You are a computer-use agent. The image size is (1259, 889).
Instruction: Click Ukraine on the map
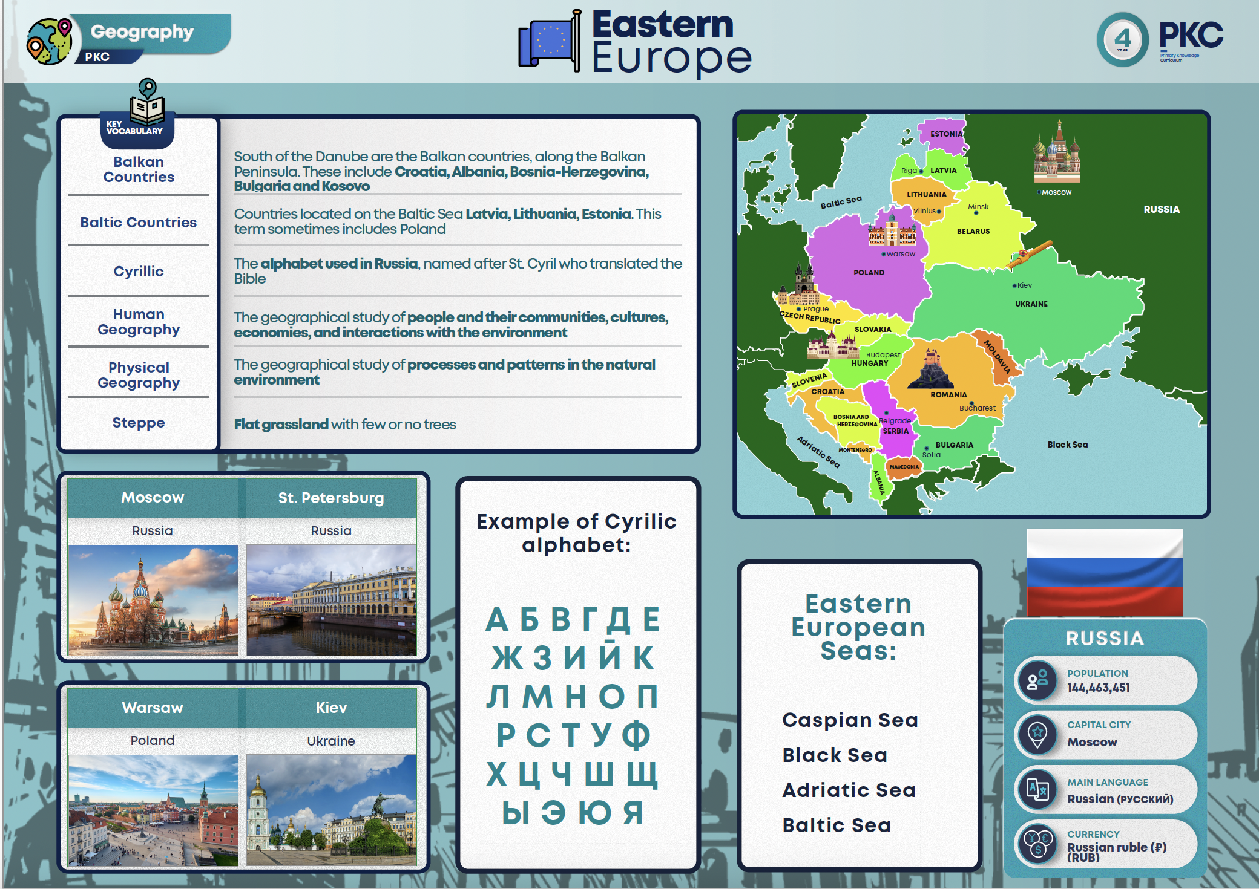tap(1031, 304)
